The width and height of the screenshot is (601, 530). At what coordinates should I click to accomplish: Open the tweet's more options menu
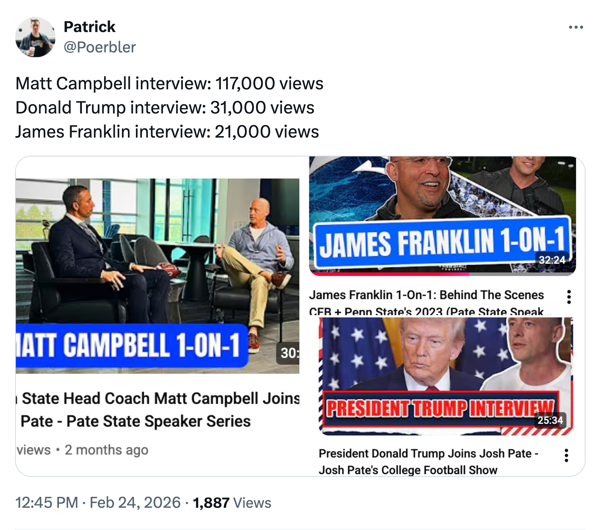click(576, 27)
